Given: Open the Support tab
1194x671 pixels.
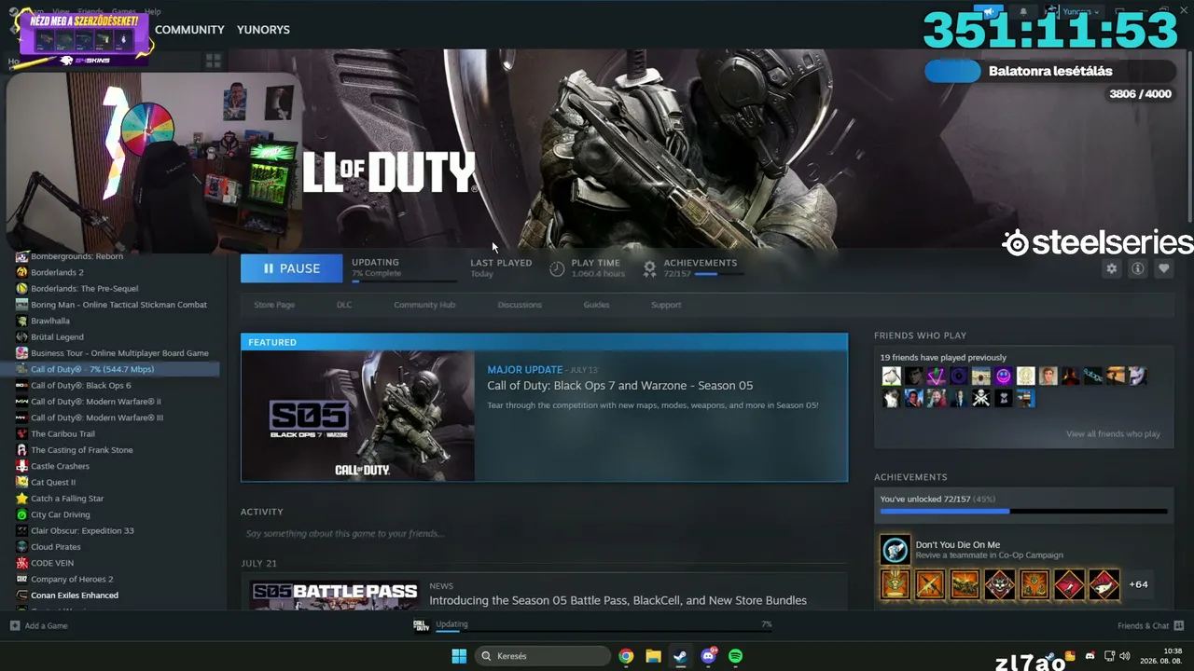Looking at the screenshot, I should click(x=666, y=305).
